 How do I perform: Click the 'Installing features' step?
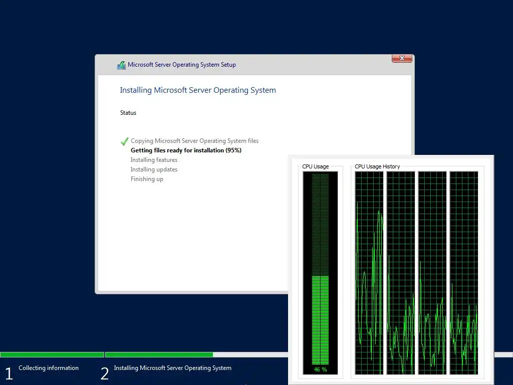click(x=154, y=160)
